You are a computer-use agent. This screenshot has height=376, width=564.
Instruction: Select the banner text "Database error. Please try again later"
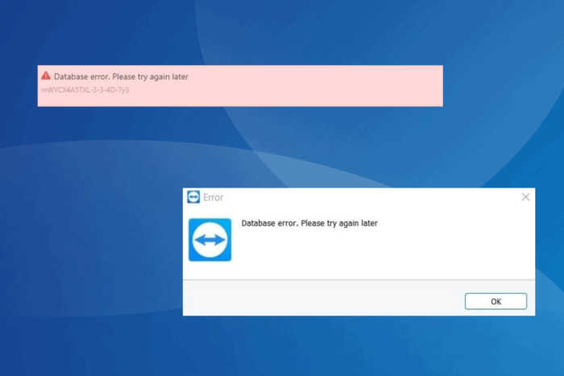[121, 76]
